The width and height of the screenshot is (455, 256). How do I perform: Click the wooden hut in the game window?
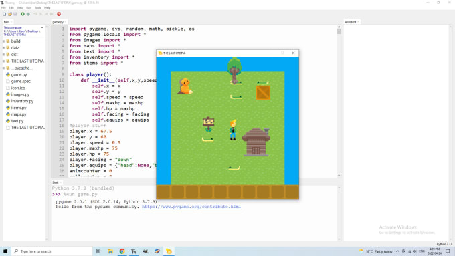pyautogui.click(x=256, y=142)
